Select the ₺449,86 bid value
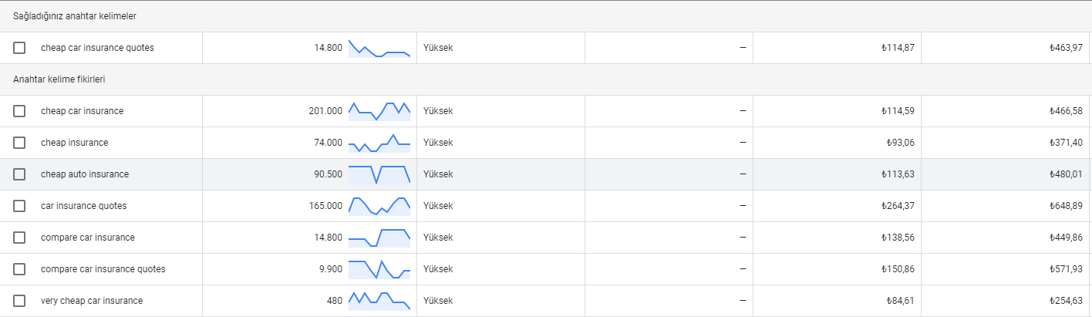Viewport: 1092px width, 317px height. [x=1066, y=238]
